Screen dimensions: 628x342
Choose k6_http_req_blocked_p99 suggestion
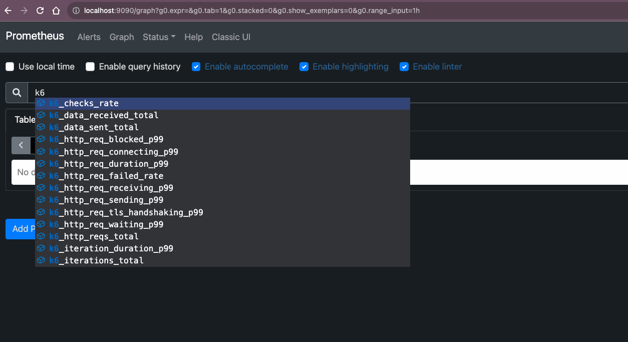tap(222, 139)
